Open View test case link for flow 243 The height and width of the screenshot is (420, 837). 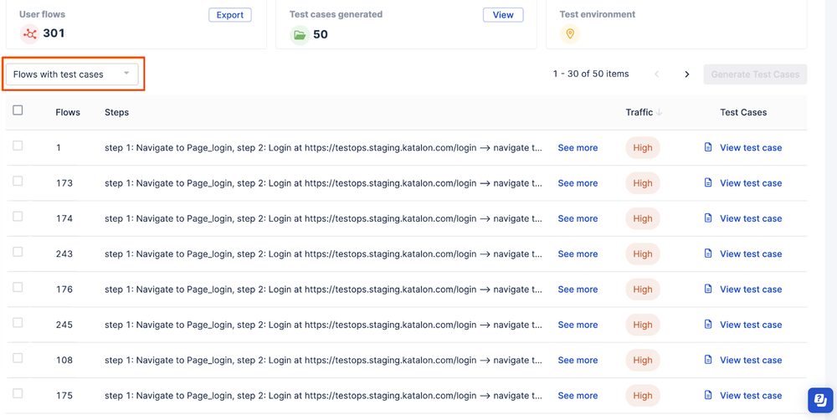pyautogui.click(x=750, y=254)
